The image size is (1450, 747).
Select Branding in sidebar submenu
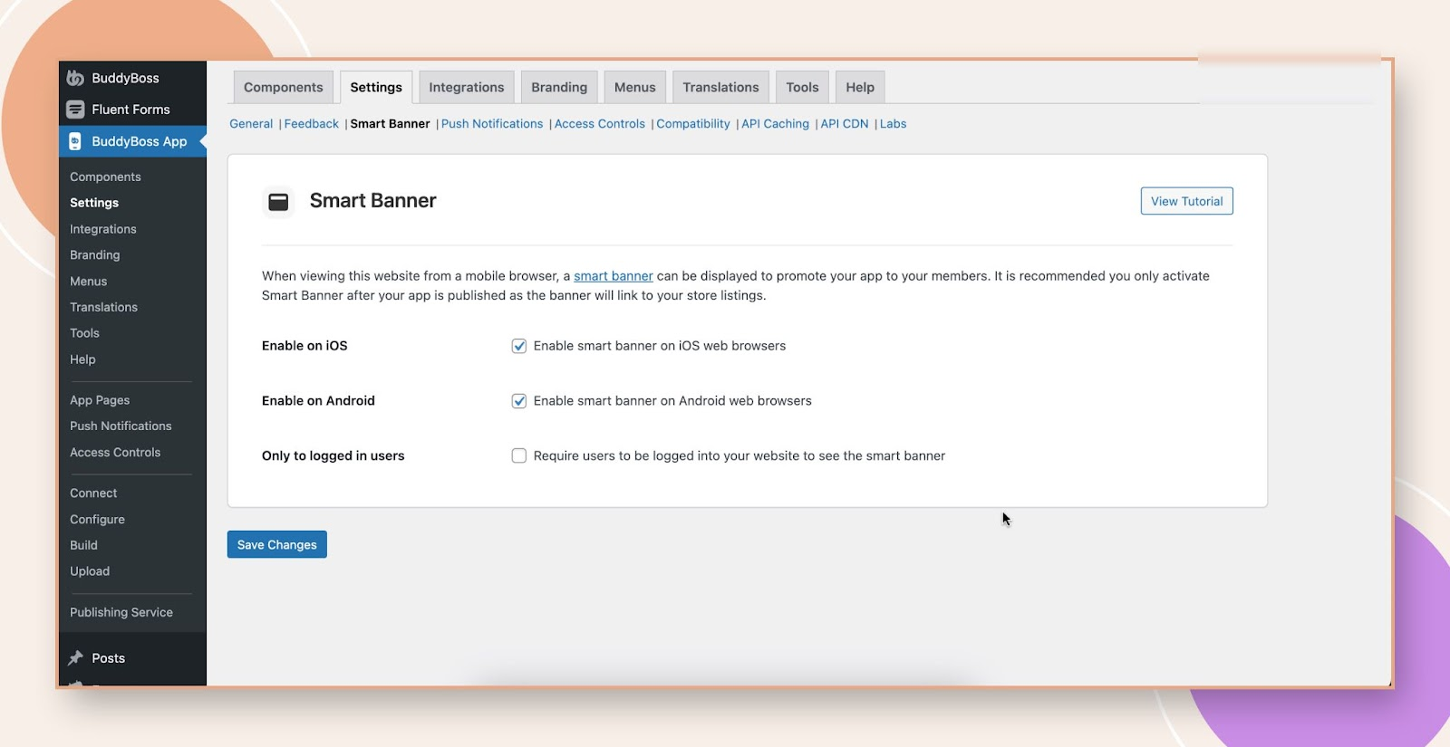(x=95, y=255)
